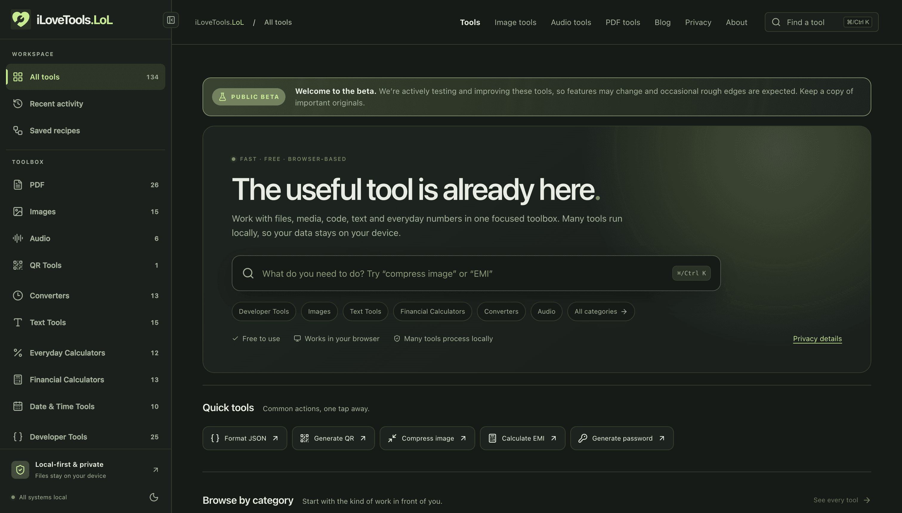This screenshot has width=902, height=513.
Task: Click the magnifier icon in hero search
Action: (x=248, y=273)
